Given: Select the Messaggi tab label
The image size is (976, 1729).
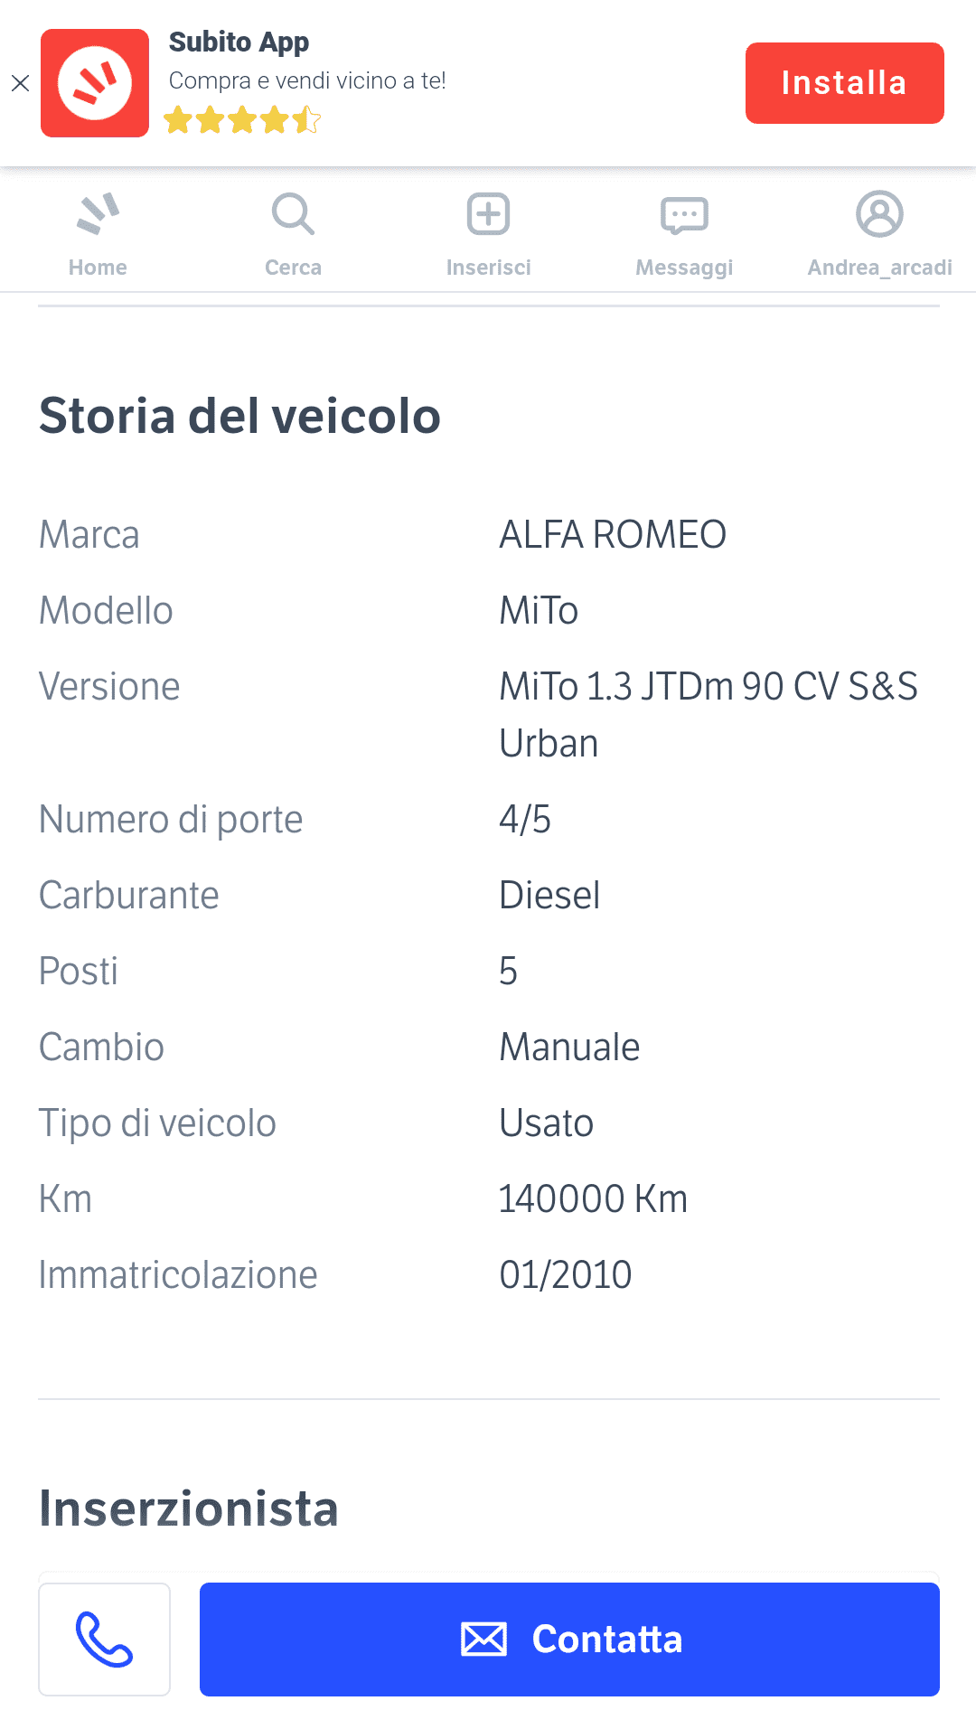Looking at the screenshot, I should tap(684, 268).
